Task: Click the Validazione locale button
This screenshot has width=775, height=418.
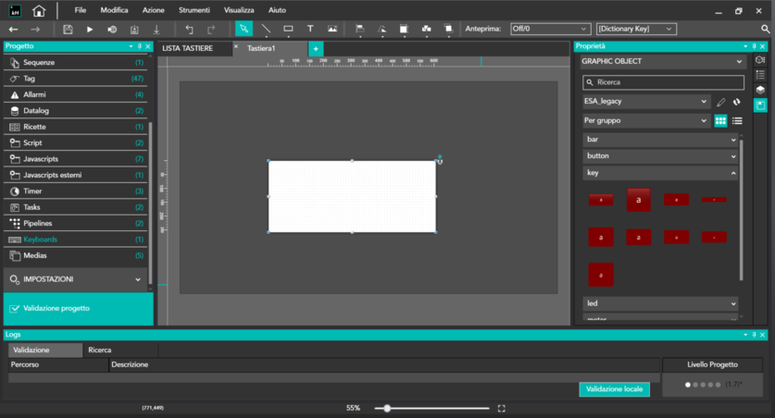Action: click(615, 389)
